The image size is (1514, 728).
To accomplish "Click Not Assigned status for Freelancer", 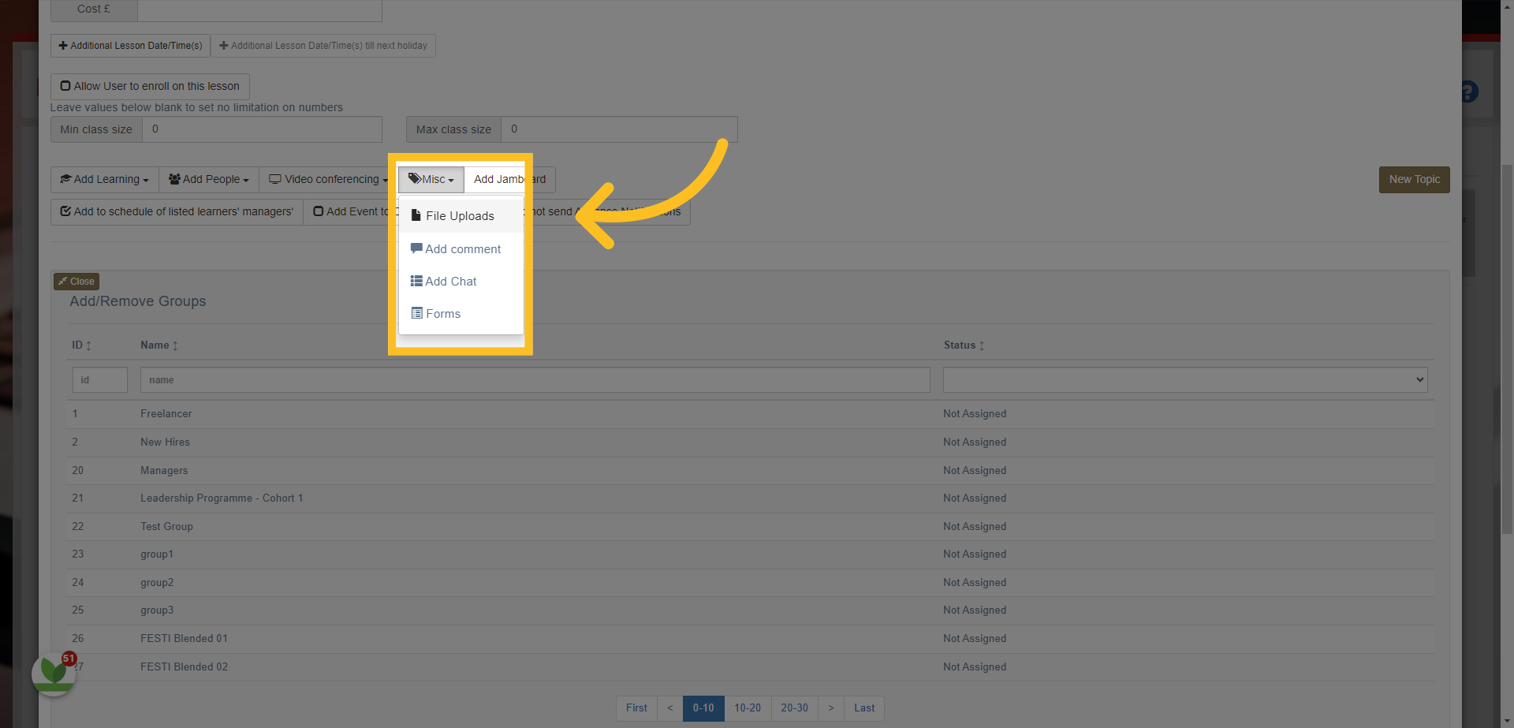I will click(975, 414).
